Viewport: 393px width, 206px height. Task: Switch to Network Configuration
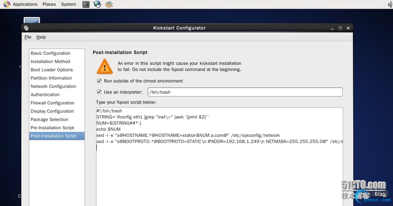click(x=57, y=86)
